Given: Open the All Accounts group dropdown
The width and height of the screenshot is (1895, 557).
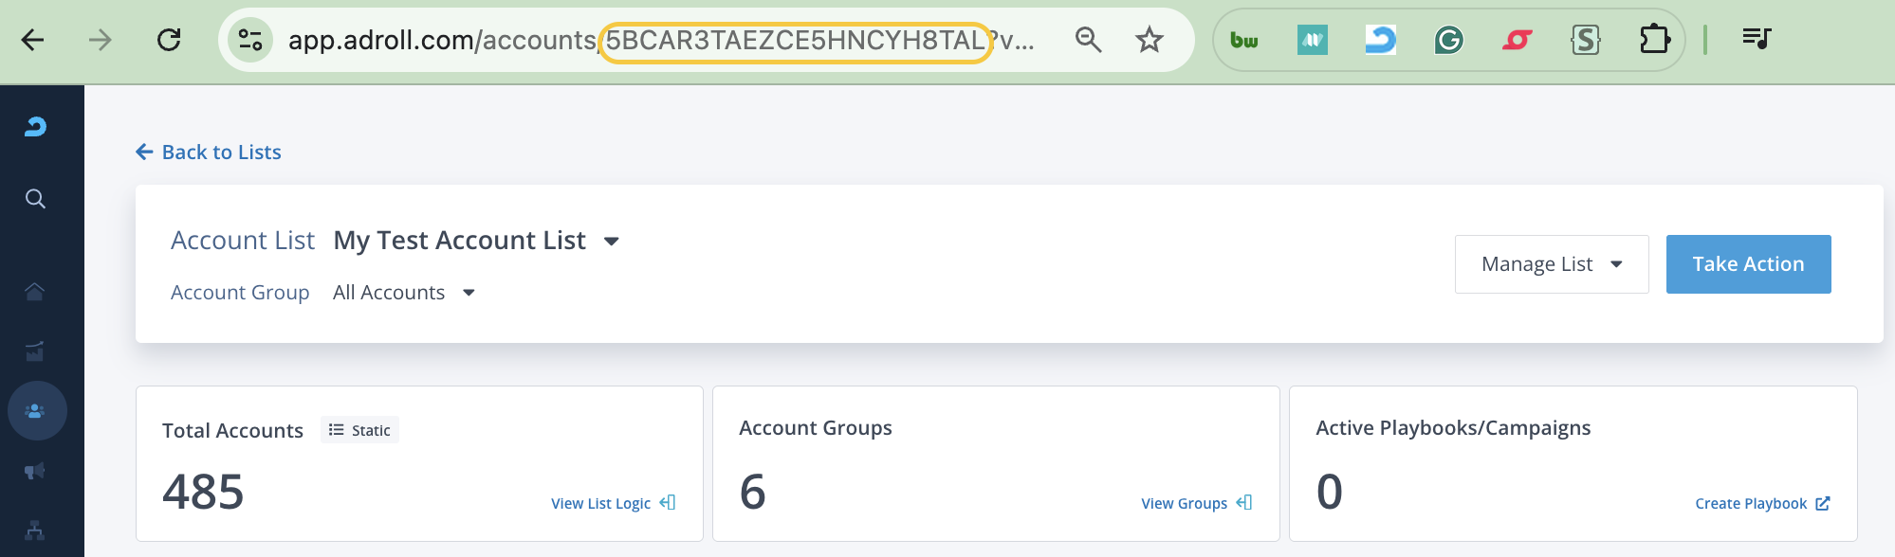Looking at the screenshot, I should click(469, 293).
